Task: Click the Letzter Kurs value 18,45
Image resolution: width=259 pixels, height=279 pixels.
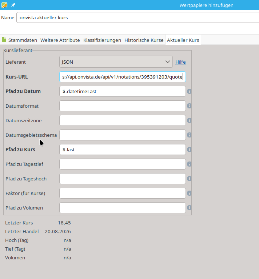Action: (x=64, y=223)
